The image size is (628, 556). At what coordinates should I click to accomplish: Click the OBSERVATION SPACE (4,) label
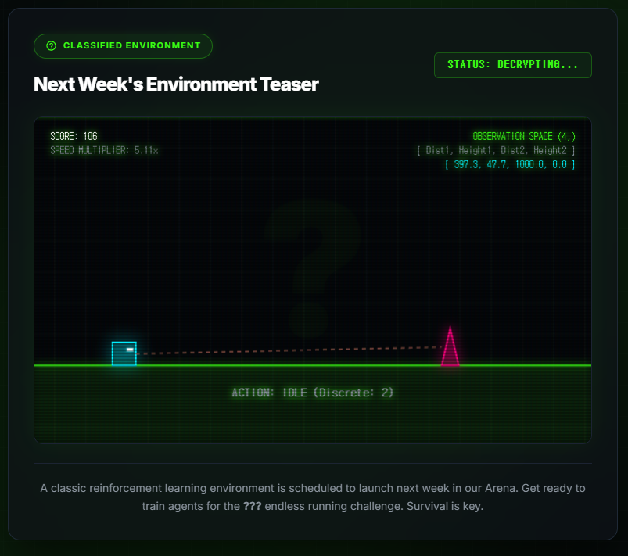[524, 136]
